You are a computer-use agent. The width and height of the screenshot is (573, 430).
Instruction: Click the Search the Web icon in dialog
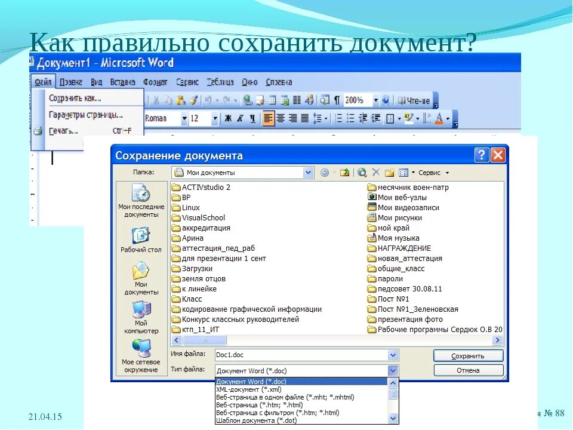[x=362, y=172]
